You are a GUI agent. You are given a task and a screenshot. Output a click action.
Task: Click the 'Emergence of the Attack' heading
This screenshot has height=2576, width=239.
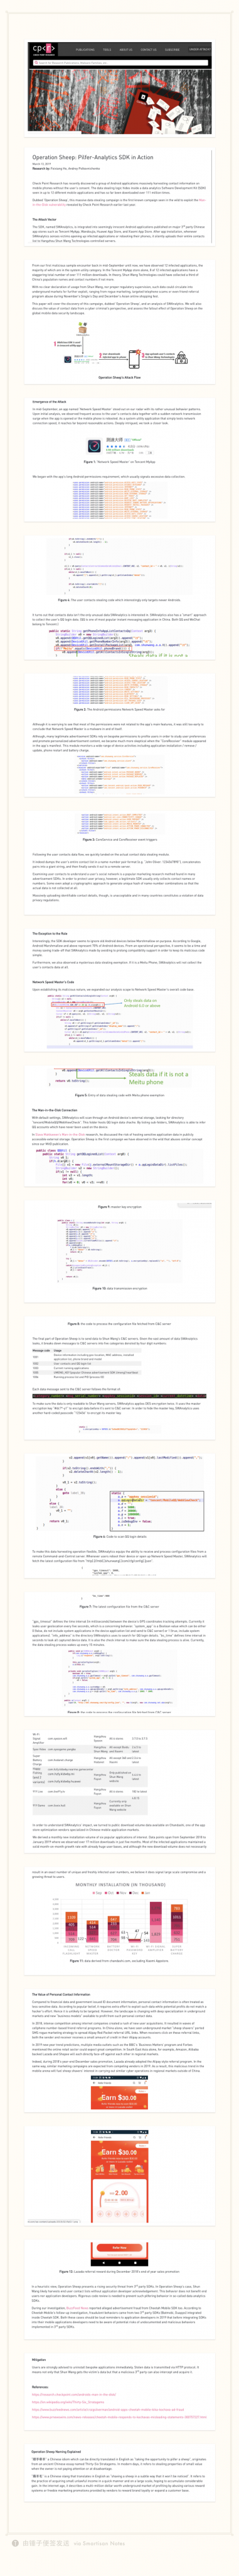(49, 402)
